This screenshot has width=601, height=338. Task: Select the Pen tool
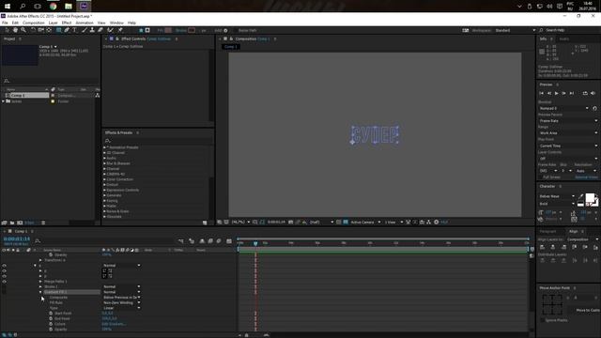[67, 30]
